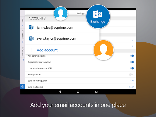156x117 pixels.
Task: Turn off Load attachments on WiFi
Action: pyautogui.click(x=132, y=68)
